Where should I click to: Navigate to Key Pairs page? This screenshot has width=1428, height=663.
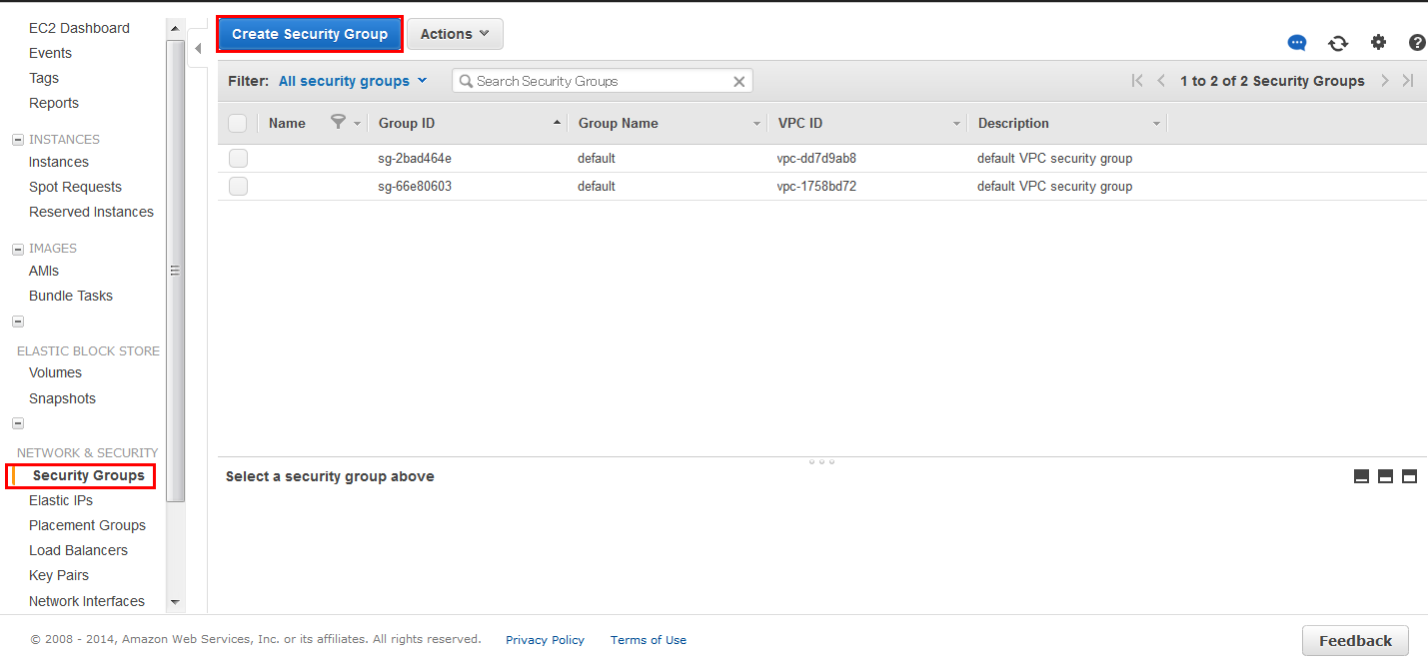(x=59, y=575)
